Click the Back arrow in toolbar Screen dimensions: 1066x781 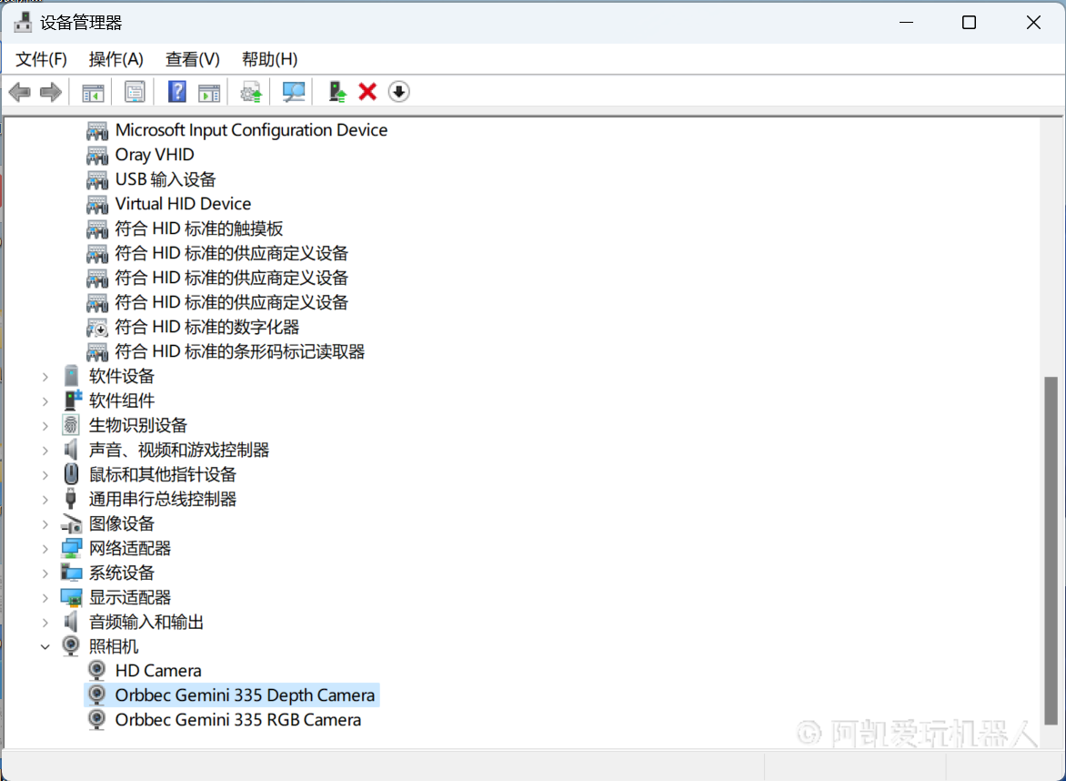pyautogui.click(x=19, y=92)
